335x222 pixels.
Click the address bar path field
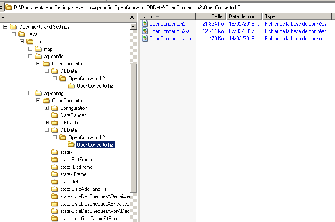point(173,7)
